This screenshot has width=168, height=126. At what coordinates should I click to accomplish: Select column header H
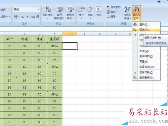pyautogui.click(x=9, y=34)
